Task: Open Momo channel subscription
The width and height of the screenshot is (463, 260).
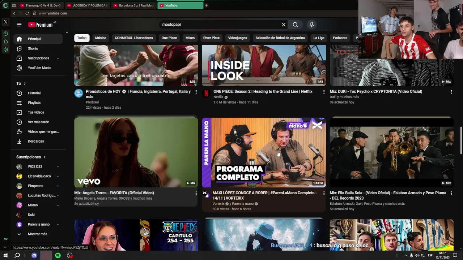Action: 38,205
